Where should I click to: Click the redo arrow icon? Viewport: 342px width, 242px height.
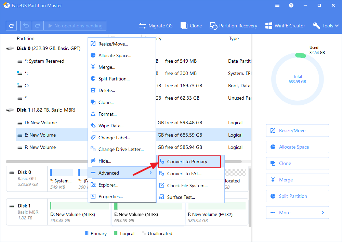click(38, 26)
